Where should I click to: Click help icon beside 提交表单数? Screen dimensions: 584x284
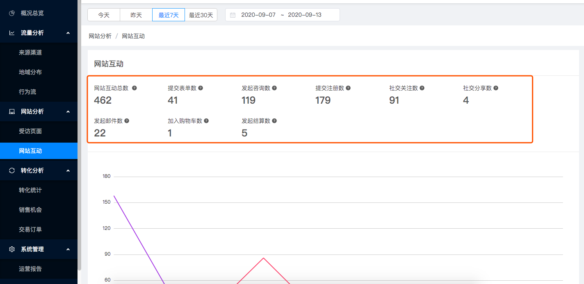201,88
